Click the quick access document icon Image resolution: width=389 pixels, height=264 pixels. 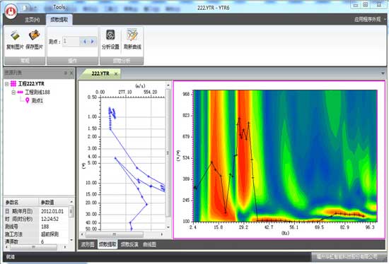click(25, 8)
